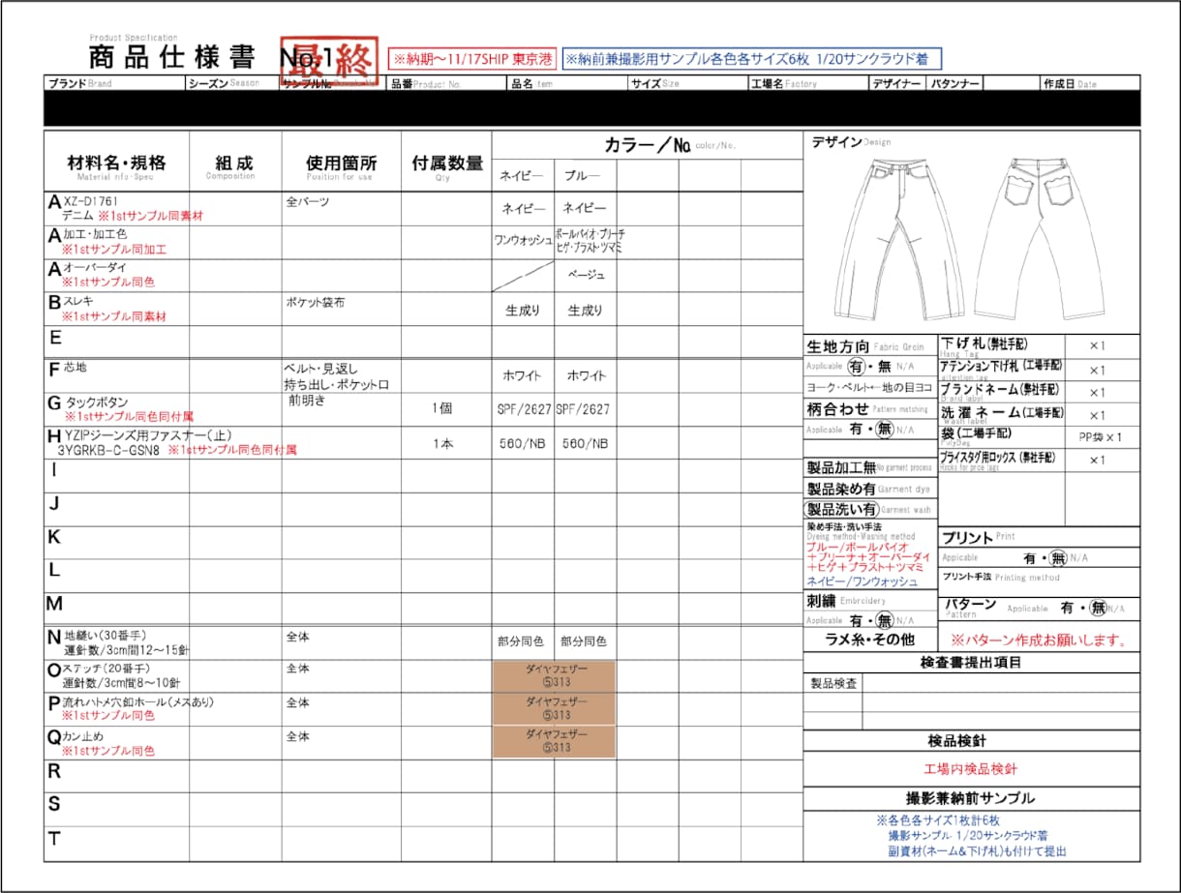The image size is (1181, 893).
Task: Select 有 option under 柄合わせ
Action: (x=856, y=429)
